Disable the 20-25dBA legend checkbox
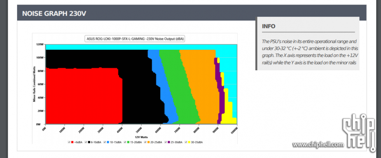The image size is (381, 158). [145, 142]
